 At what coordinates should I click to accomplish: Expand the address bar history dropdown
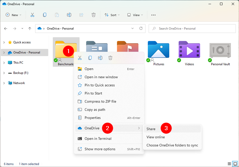tap(132, 28)
